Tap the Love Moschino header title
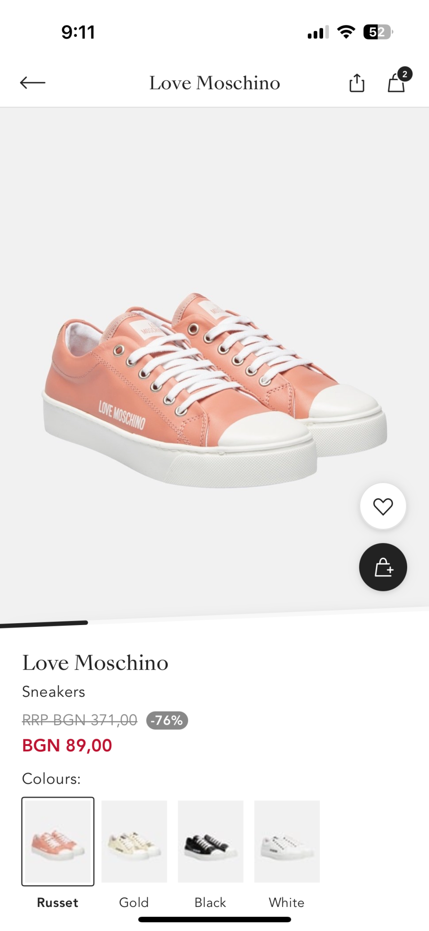 [214, 83]
